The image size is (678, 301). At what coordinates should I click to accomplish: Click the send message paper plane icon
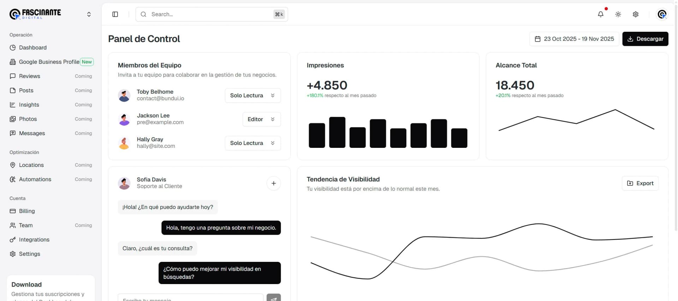(273, 298)
